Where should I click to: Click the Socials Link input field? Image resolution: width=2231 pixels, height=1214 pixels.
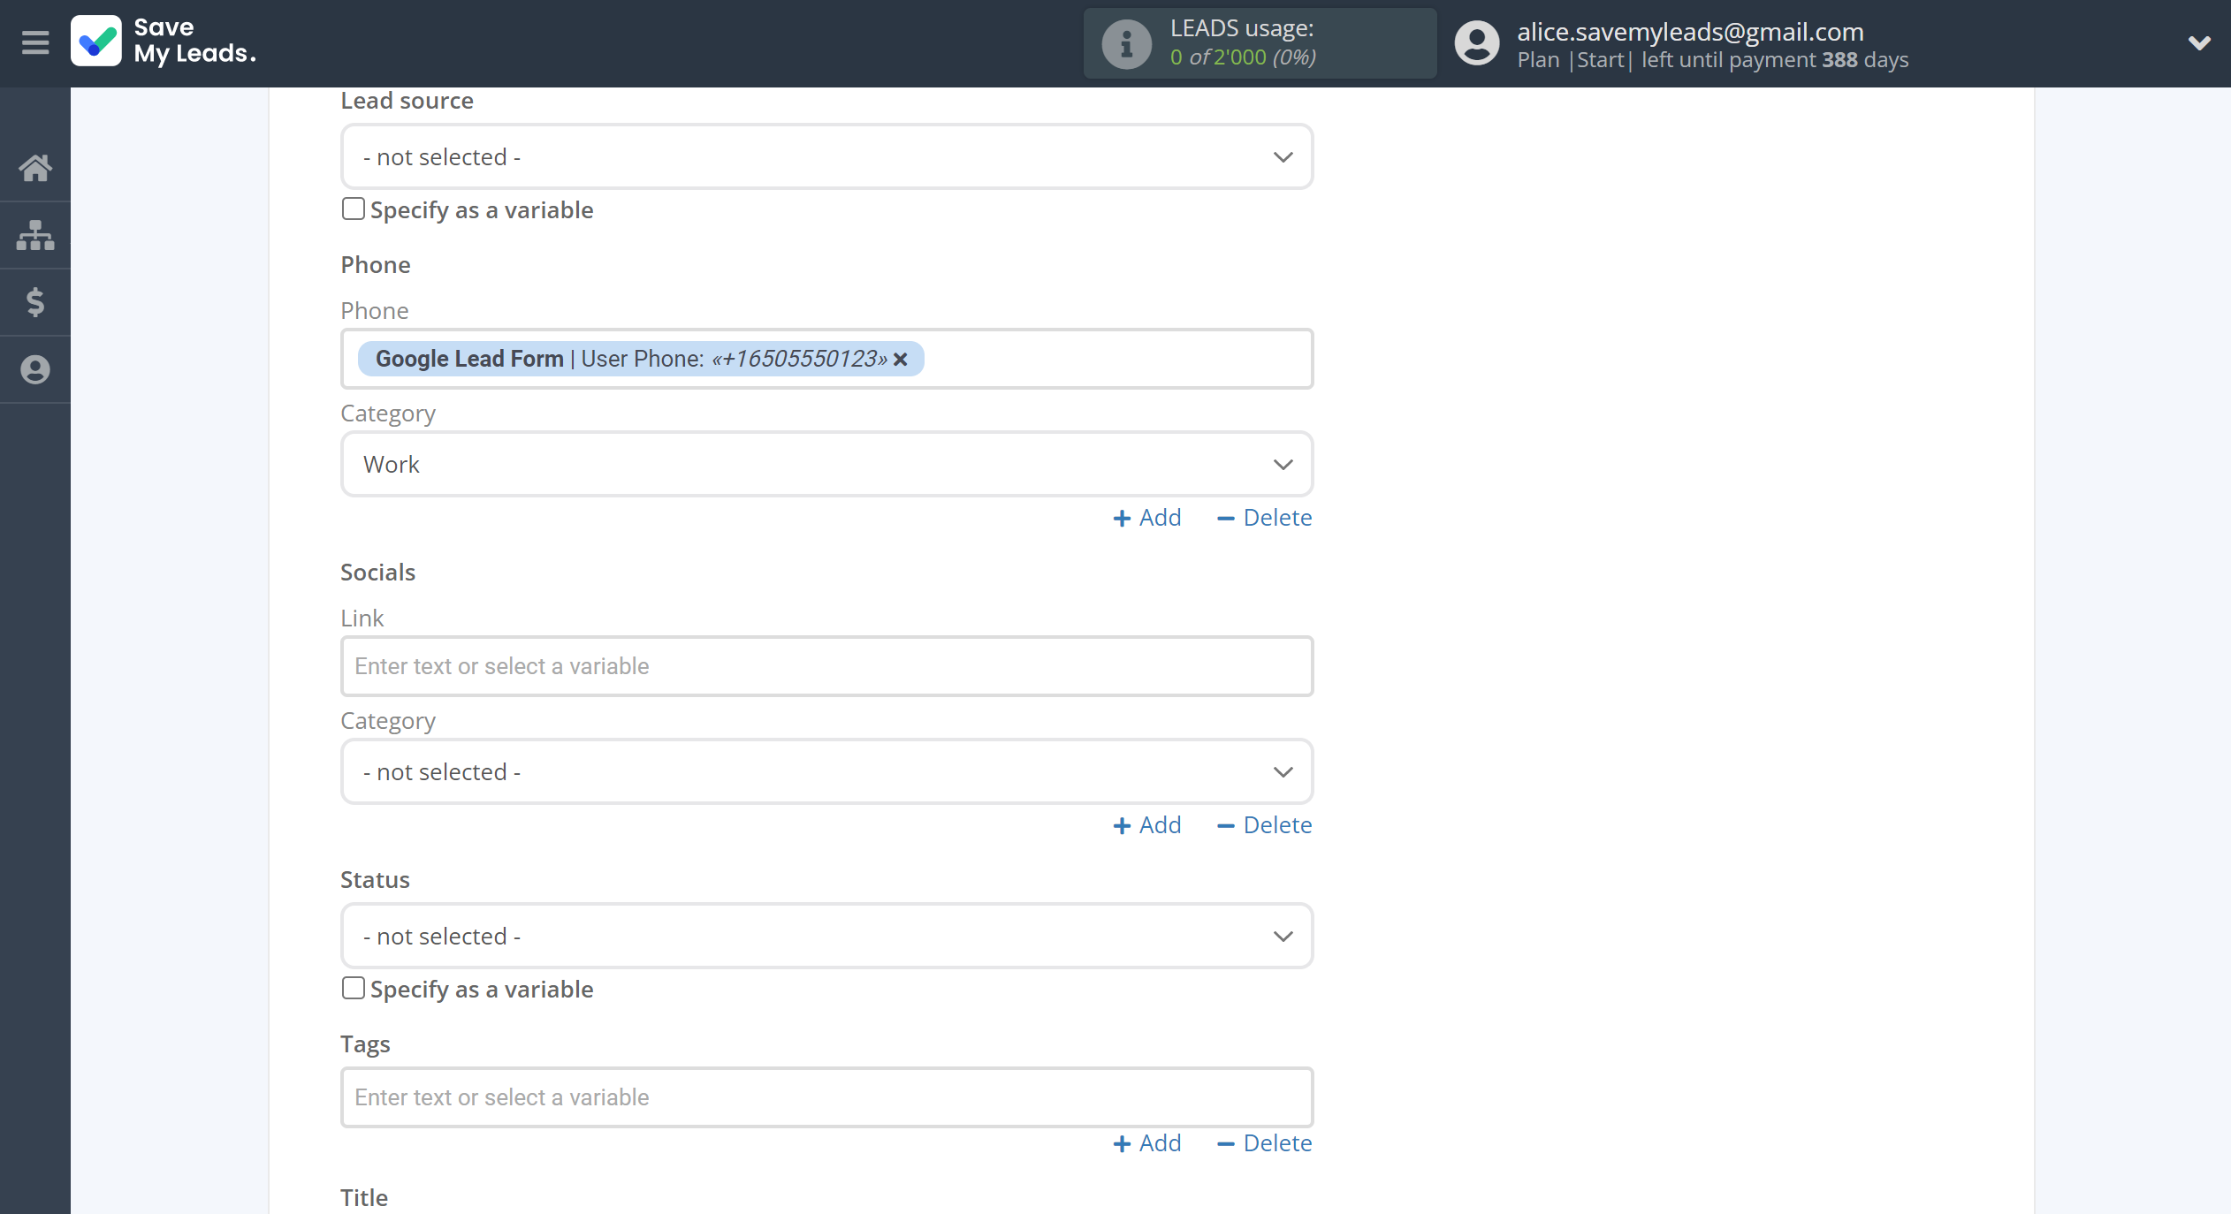(826, 665)
